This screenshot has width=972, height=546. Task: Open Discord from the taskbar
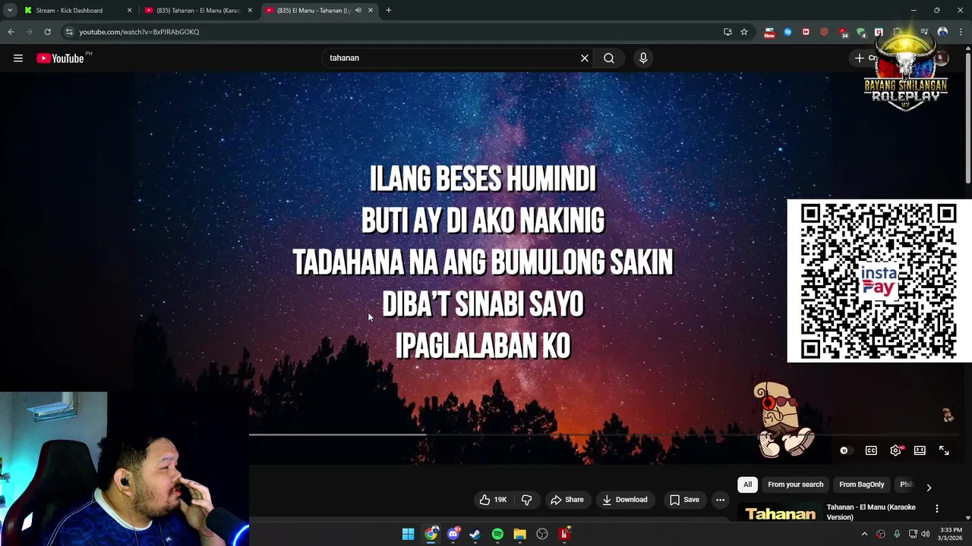(453, 535)
